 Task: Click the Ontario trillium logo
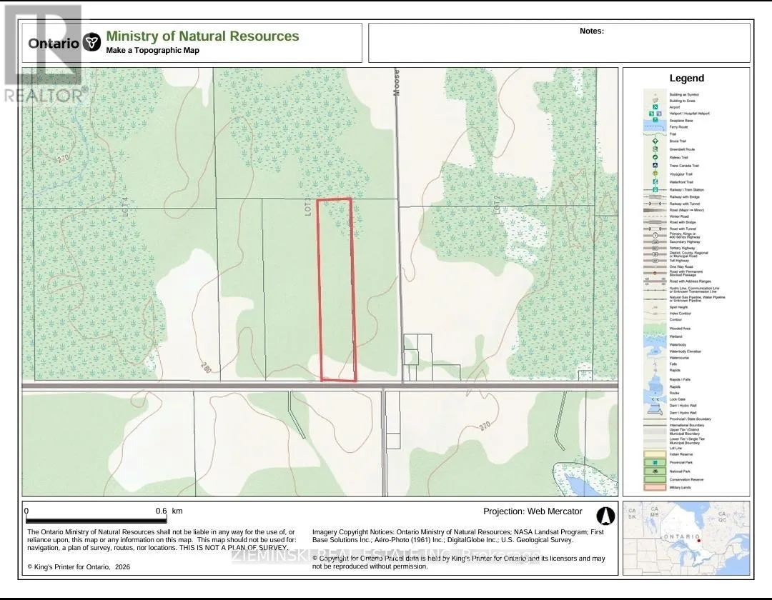(91, 42)
